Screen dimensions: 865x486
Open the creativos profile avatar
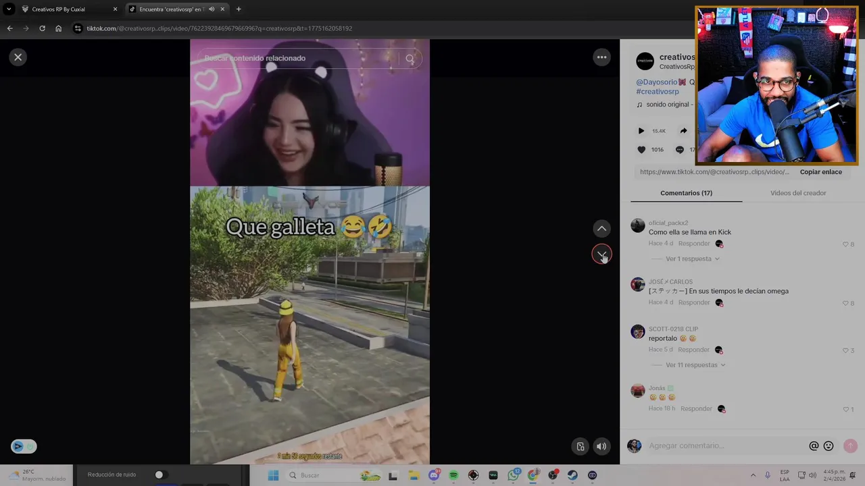[645, 61]
